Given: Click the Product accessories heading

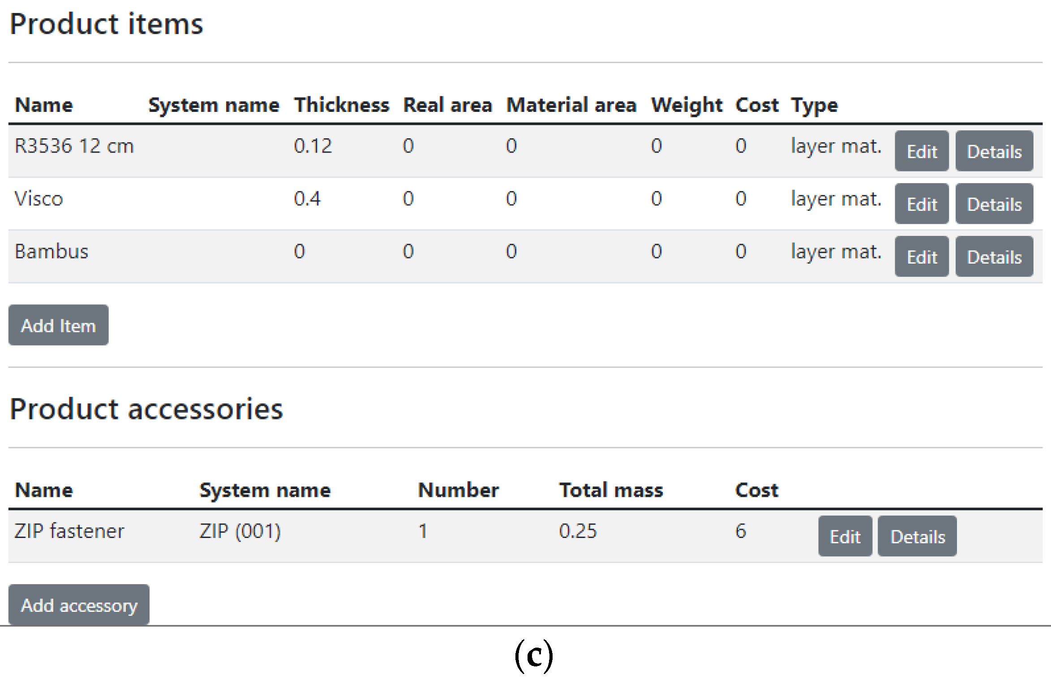Looking at the screenshot, I should (x=146, y=409).
